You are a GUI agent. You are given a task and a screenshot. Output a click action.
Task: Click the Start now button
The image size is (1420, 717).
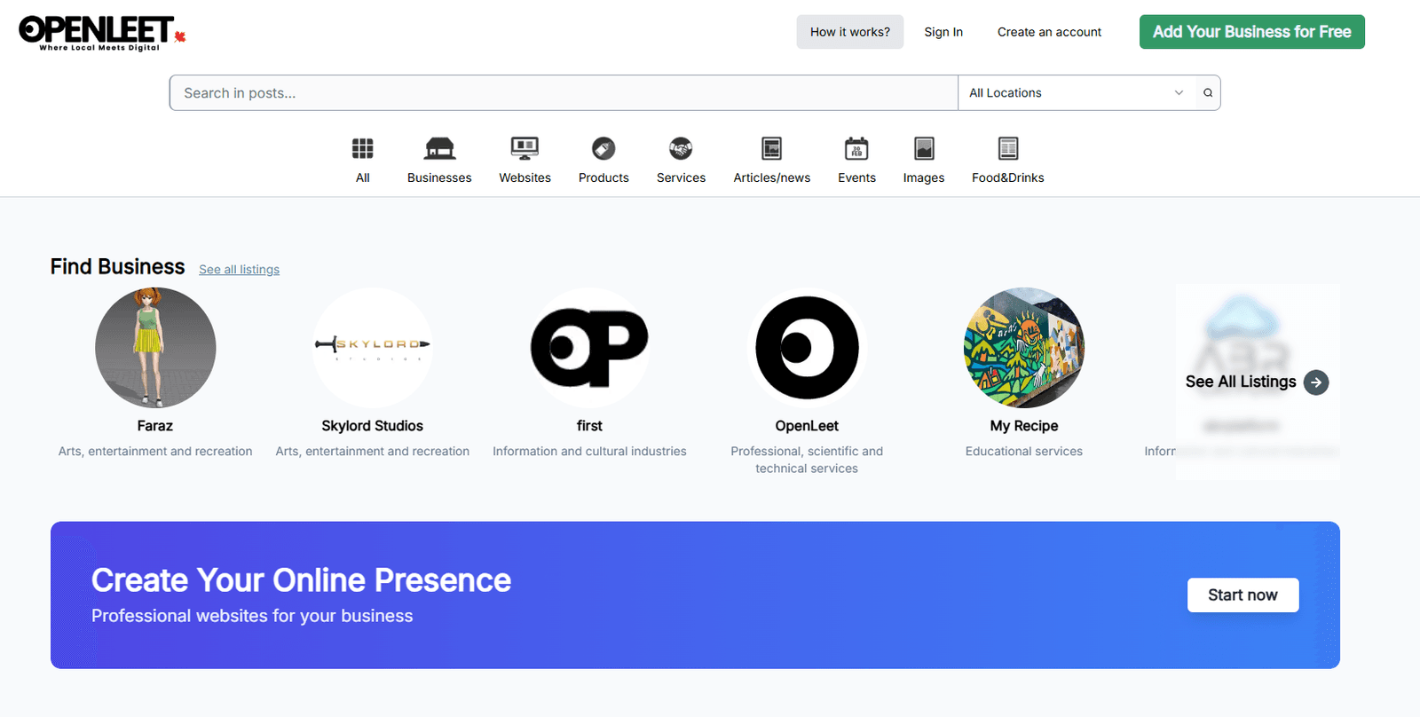[1242, 595]
